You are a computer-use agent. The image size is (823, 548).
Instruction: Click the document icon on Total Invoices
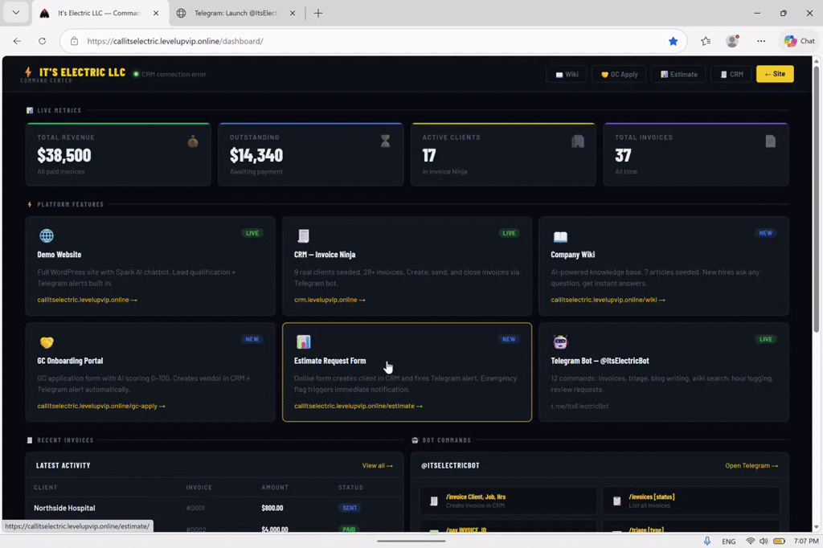pyautogui.click(x=770, y=141)
